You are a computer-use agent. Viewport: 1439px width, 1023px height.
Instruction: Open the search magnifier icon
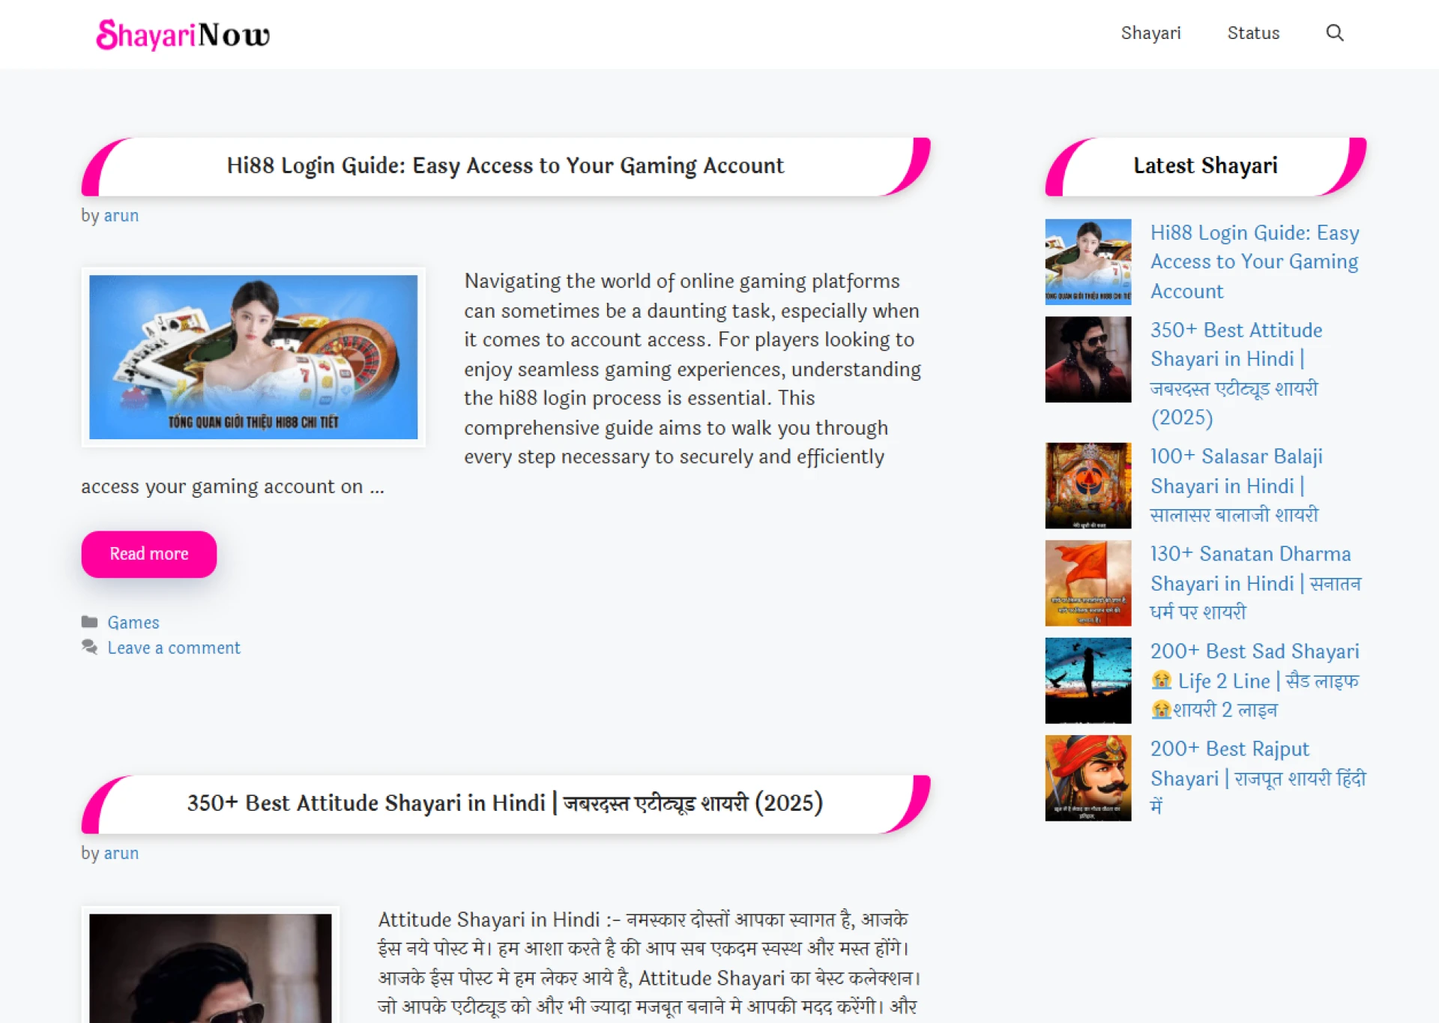tap(1334, 33)
